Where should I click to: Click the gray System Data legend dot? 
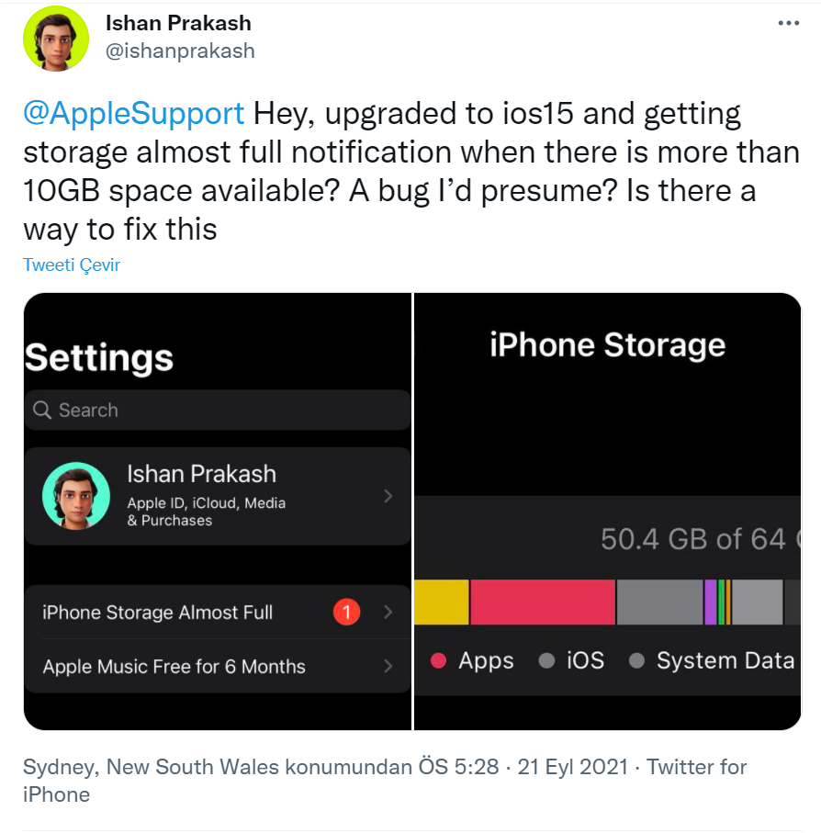point(636,661)
